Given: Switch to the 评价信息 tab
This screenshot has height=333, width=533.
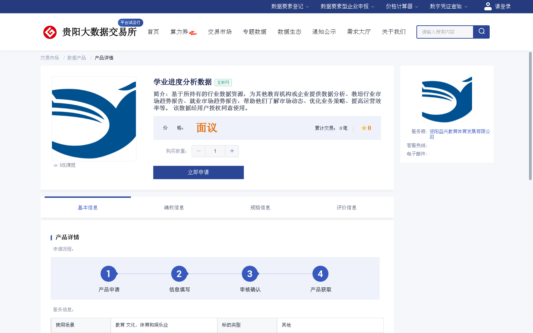Looking at the screenshot, I should 346,207.
